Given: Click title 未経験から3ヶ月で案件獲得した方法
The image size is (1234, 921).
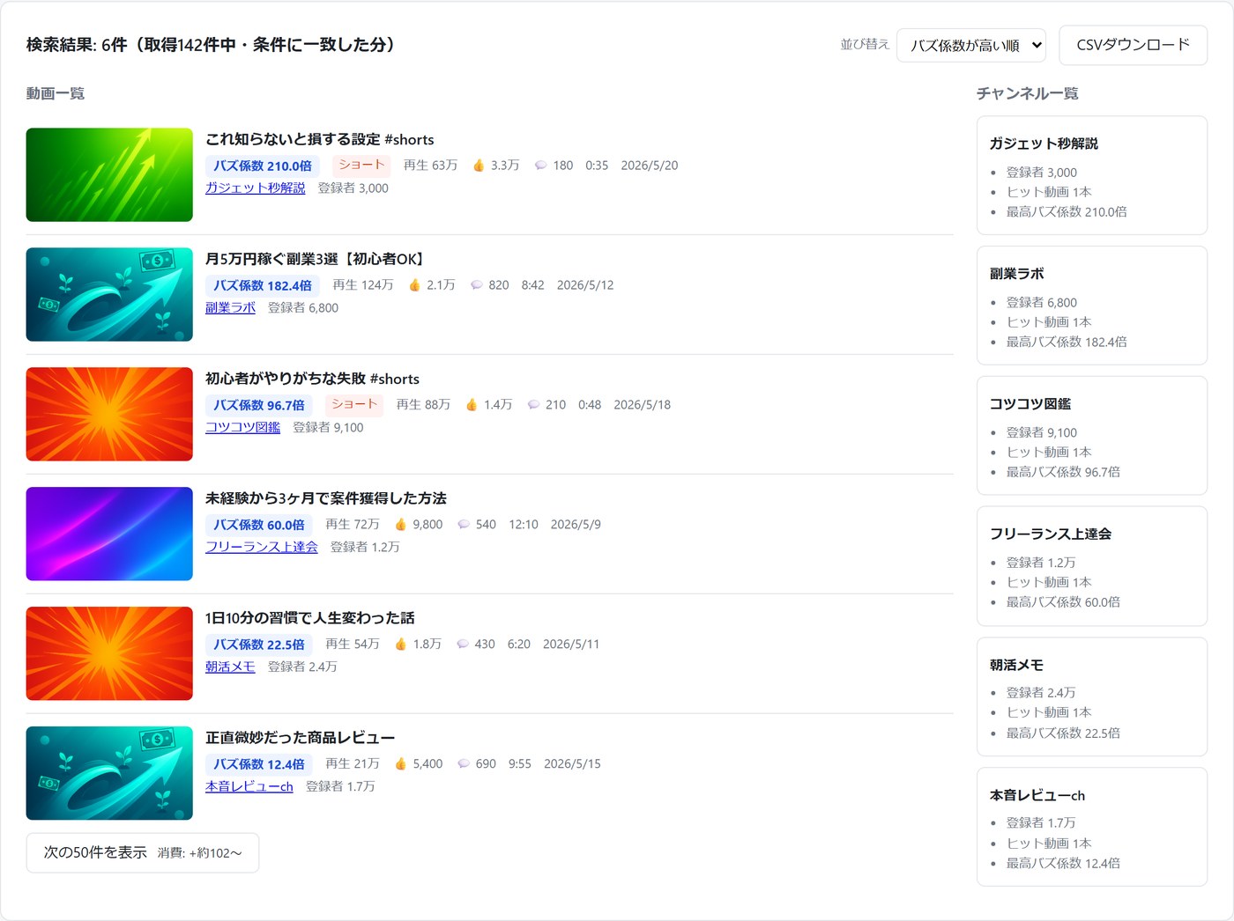Looking at the screenshot, I should point(326,498).
